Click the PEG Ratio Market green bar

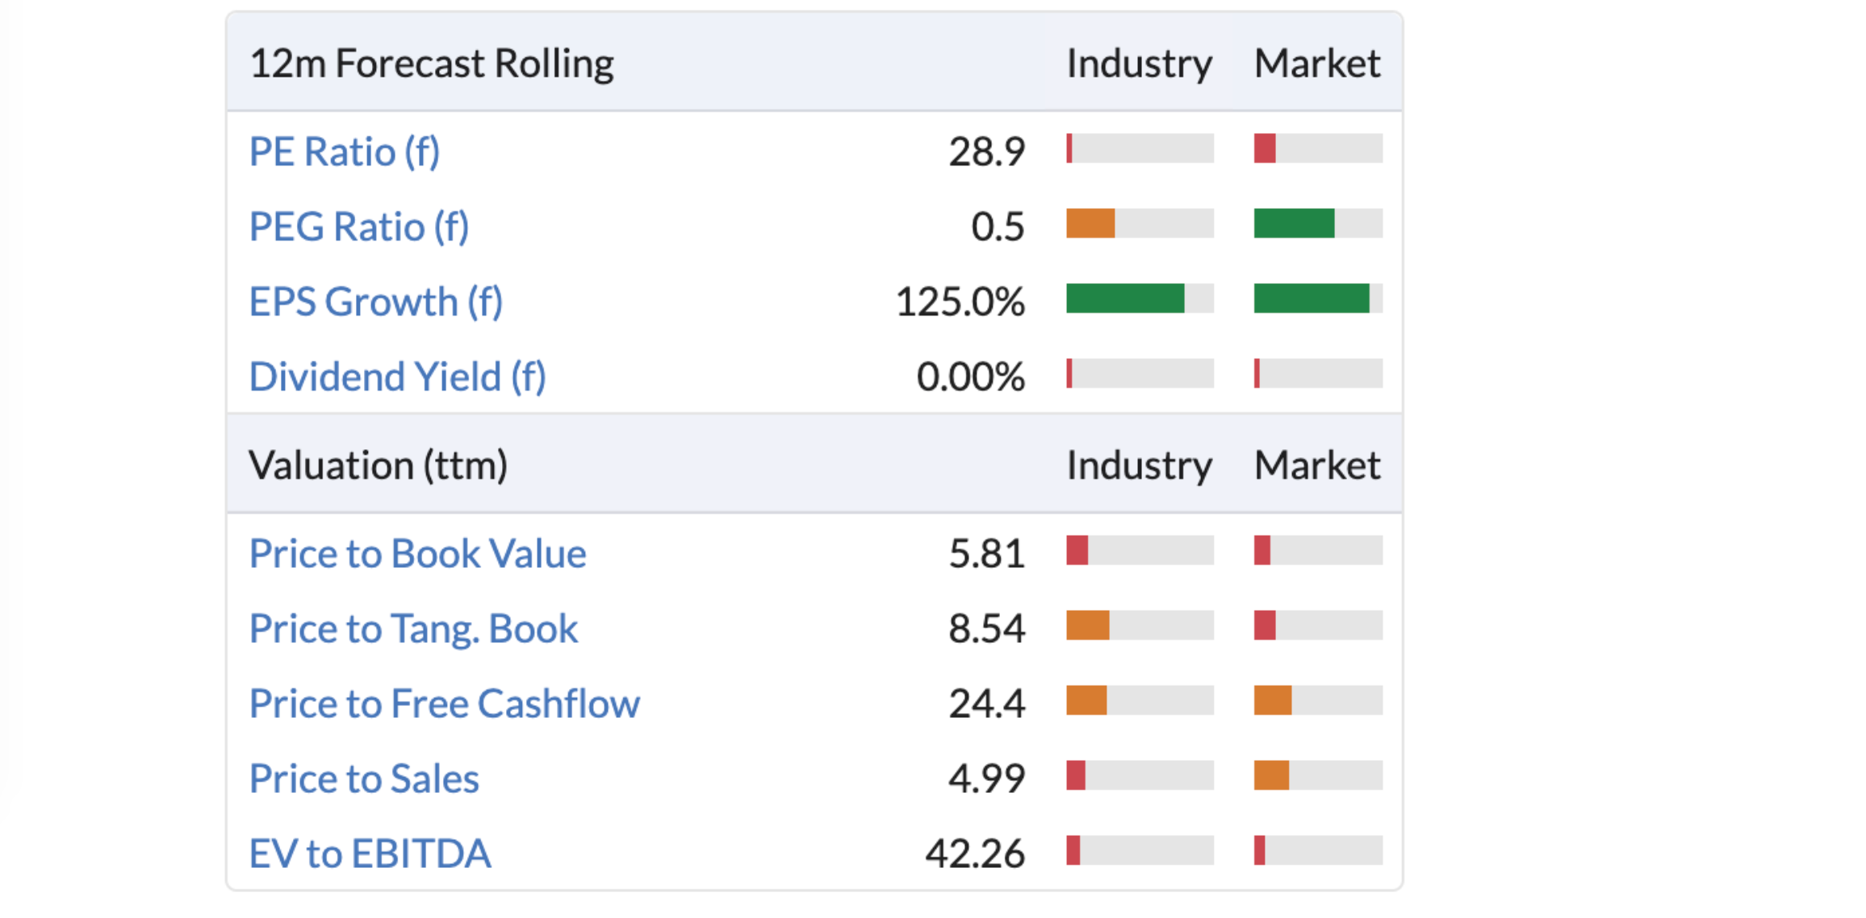click(x=1294, y=223)
